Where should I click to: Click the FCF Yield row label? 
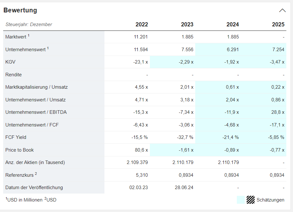coord(16,137)
